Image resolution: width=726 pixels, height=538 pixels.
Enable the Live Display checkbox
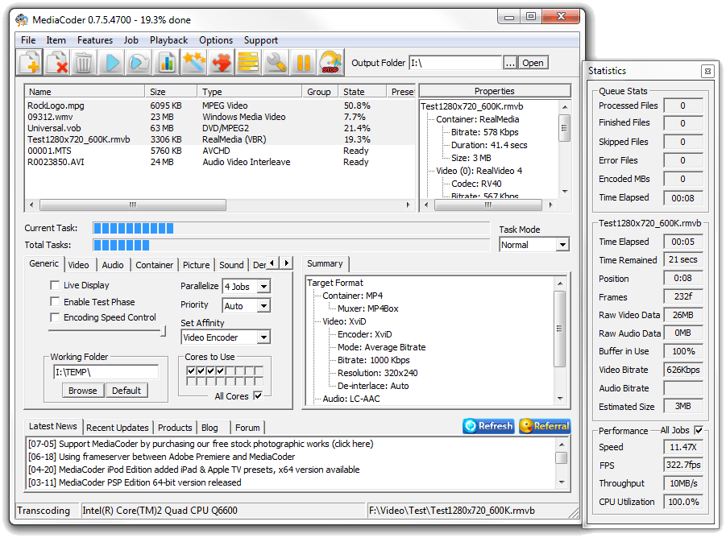[55, 285]
